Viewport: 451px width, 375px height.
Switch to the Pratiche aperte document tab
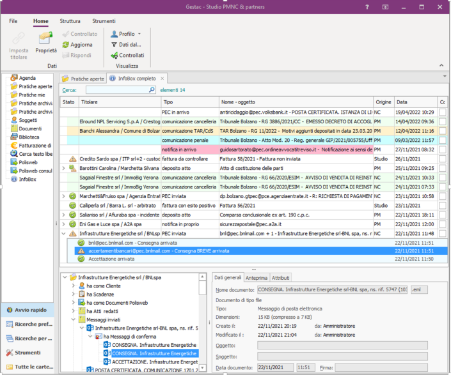83,79
